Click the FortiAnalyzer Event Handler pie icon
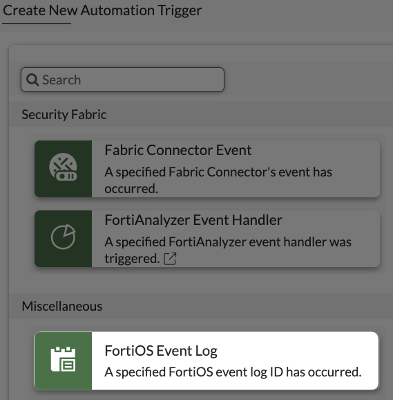 [63, 237]
